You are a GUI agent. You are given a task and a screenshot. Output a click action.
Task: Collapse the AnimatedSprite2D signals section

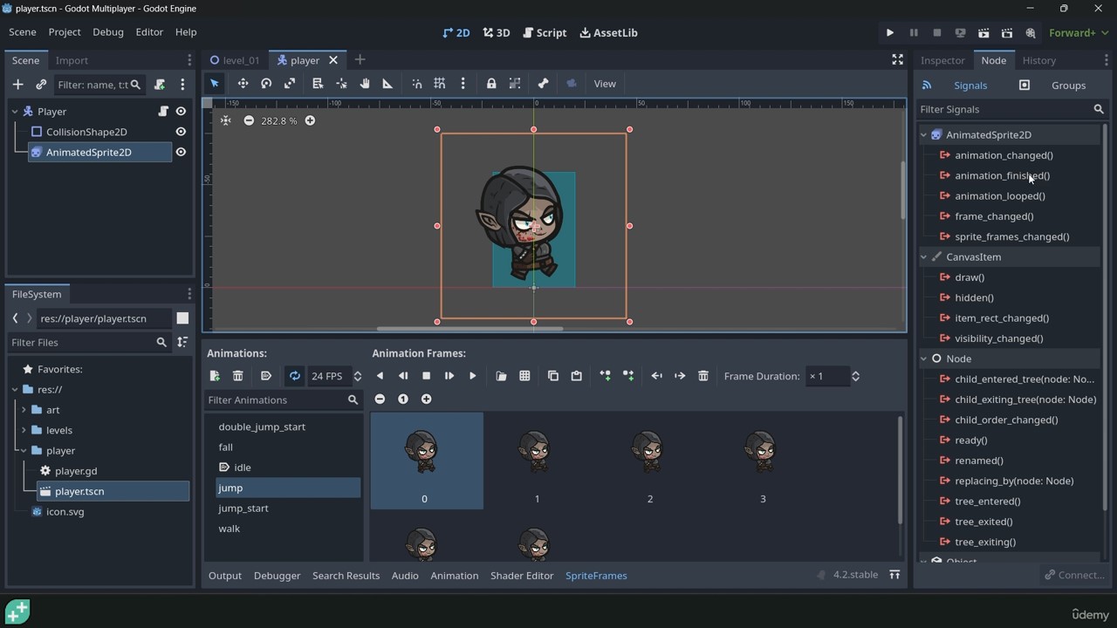[x=924, y=135]
